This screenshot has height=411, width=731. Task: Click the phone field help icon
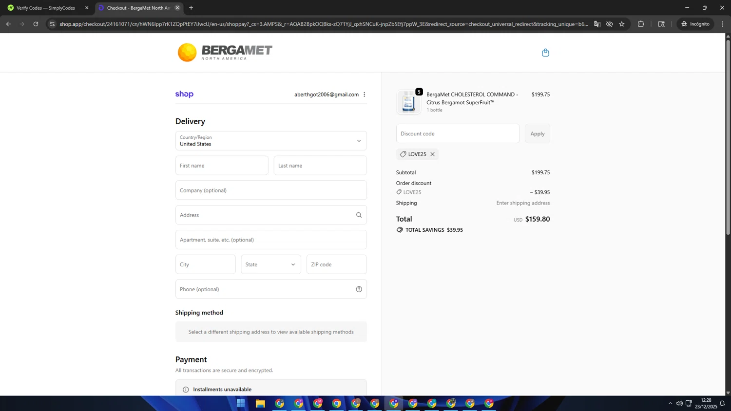359,289
